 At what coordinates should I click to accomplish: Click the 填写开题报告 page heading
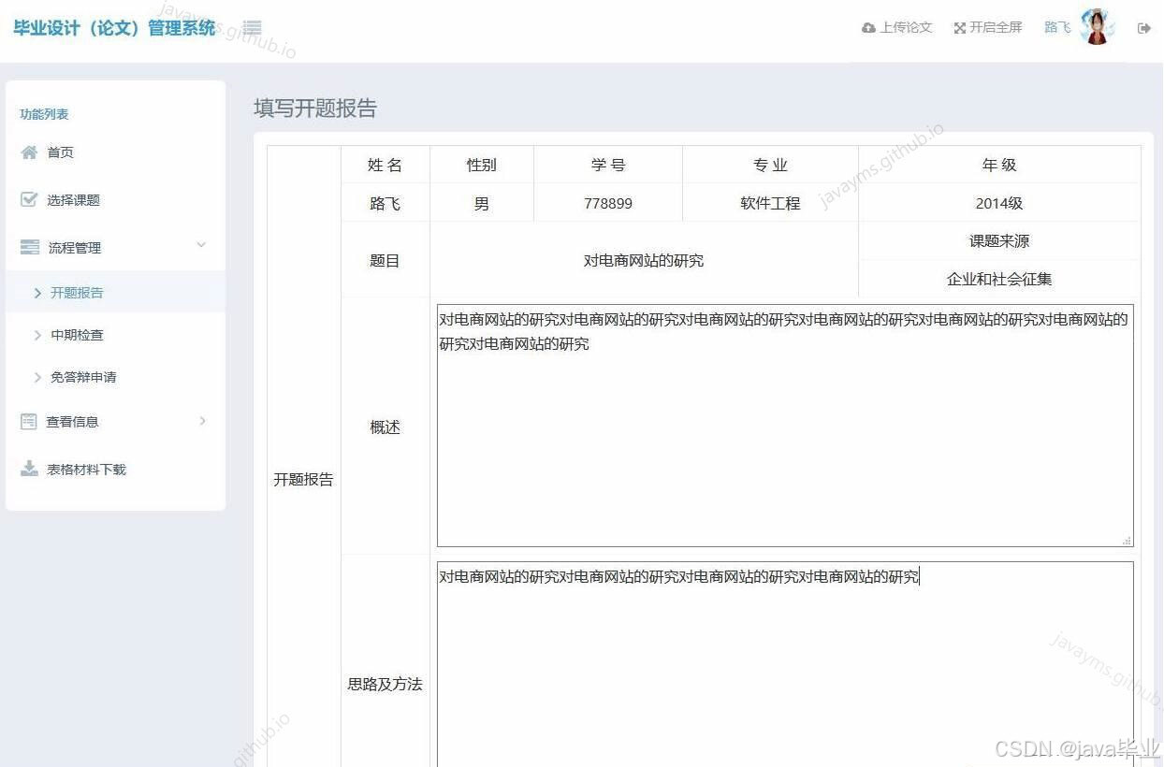click(315, 109)
